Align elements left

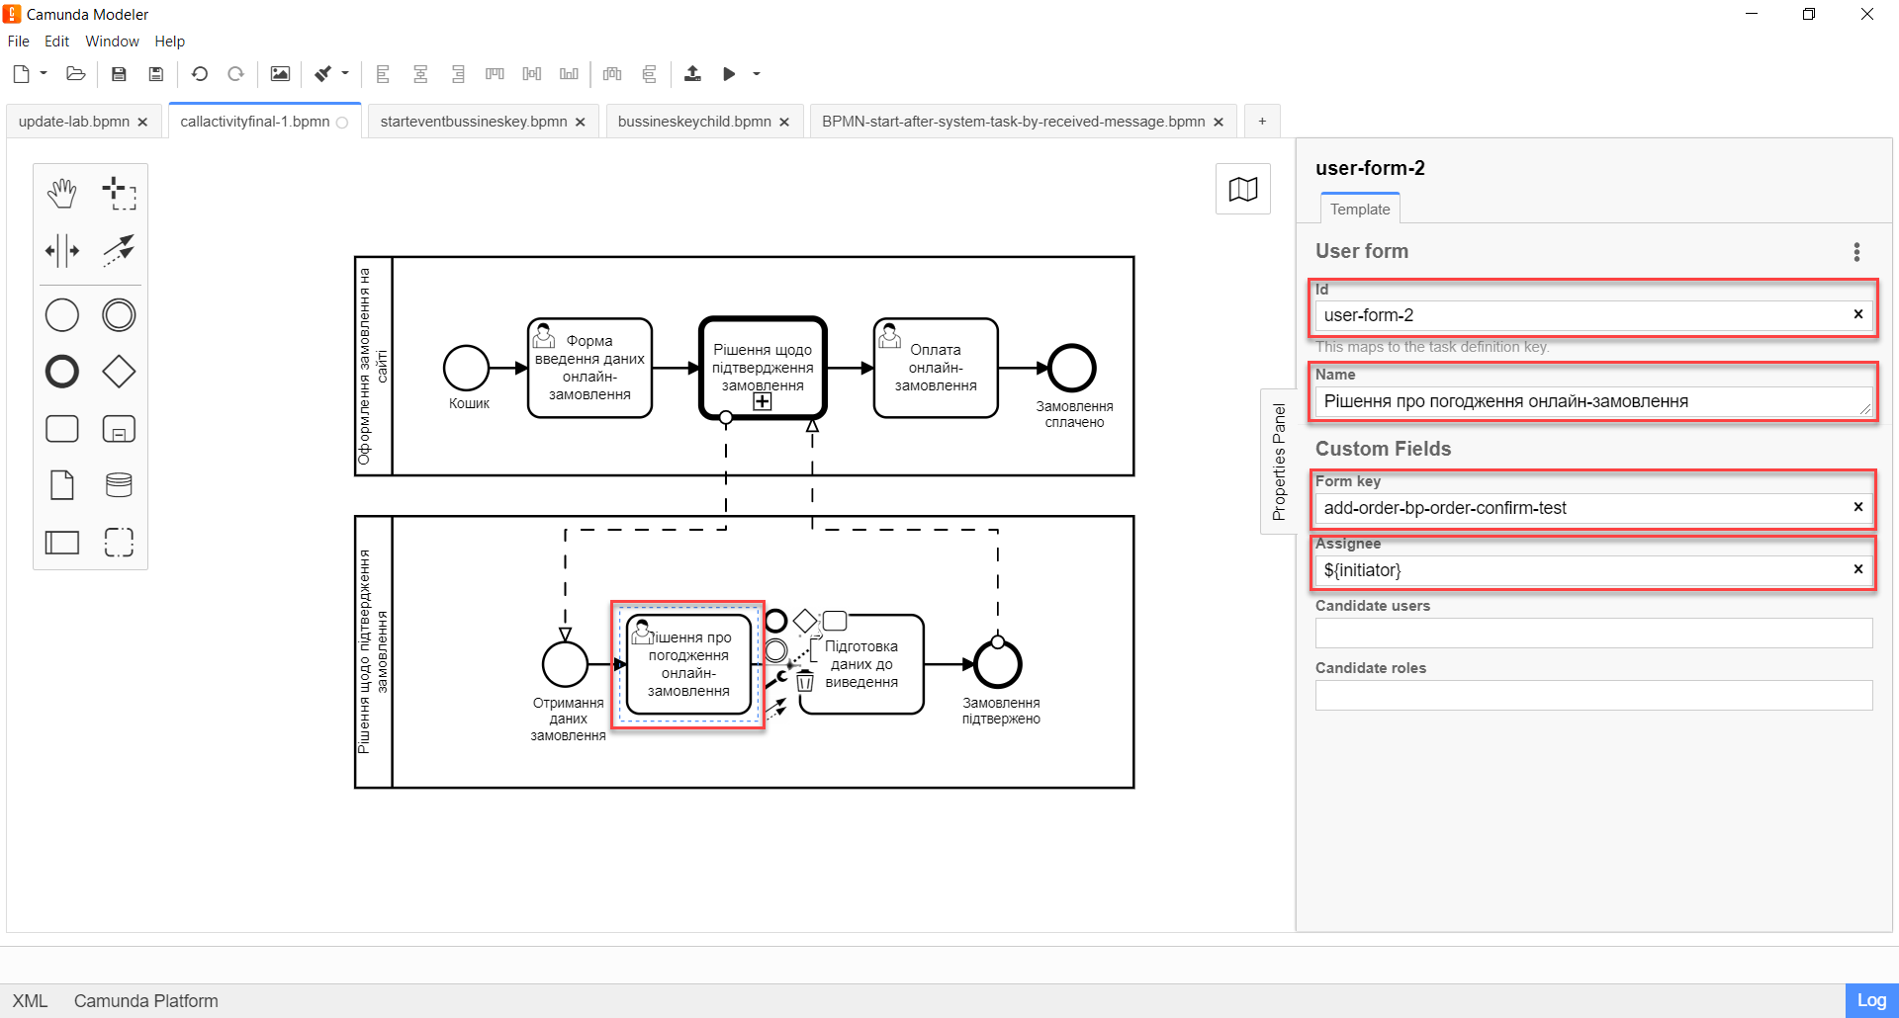coord(384,74)
